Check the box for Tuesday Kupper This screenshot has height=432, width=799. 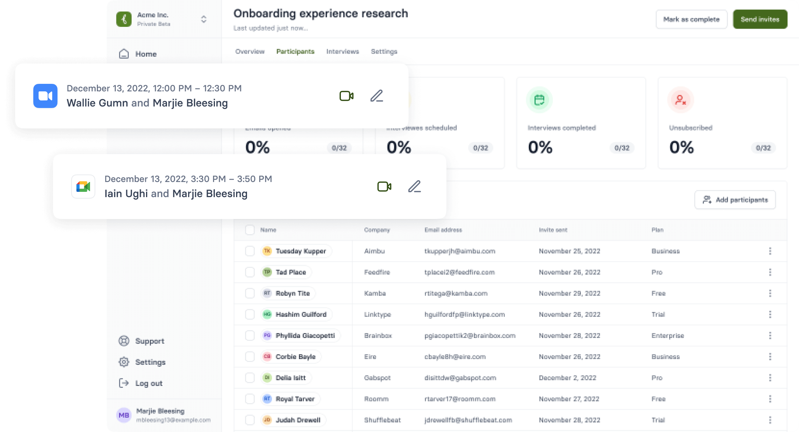tap(250, 251)
